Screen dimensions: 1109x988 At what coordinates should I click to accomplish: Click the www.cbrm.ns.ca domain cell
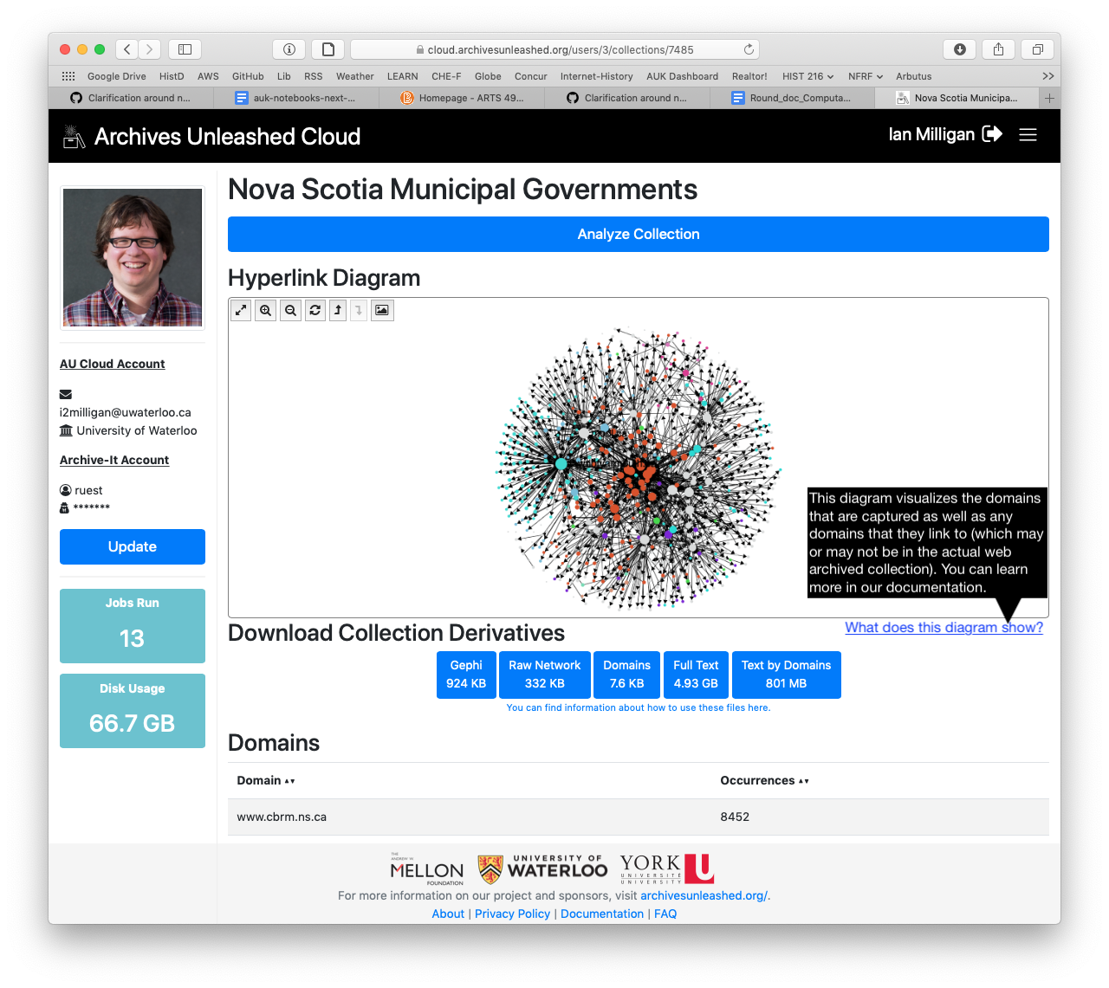coord(282,817)
